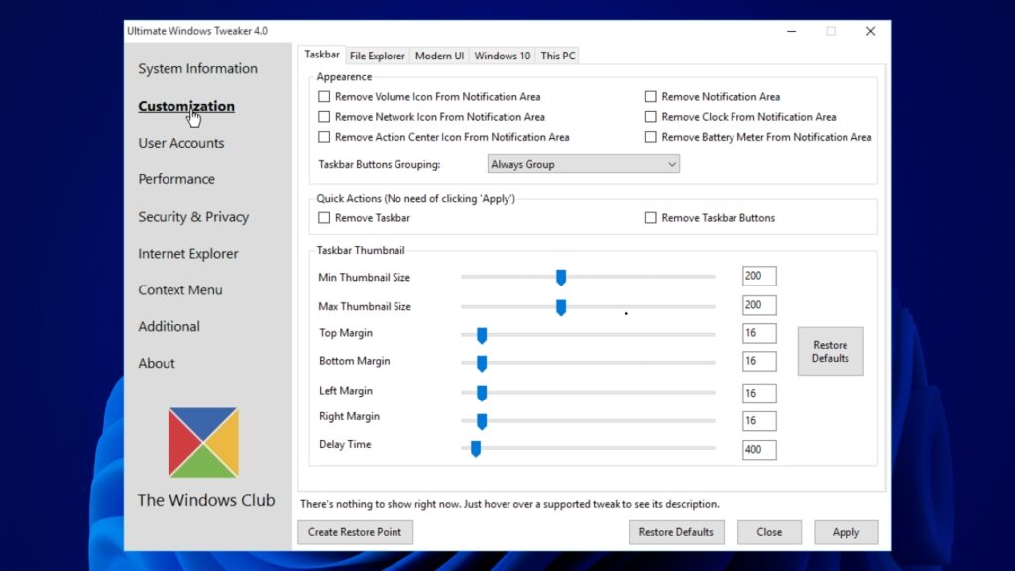
Task: Check Remove Clock From Notification Area
Action: coord(651,116)
